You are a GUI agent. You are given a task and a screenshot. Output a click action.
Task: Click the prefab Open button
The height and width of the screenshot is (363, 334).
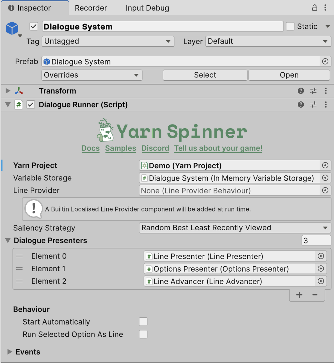click(289, 75)
